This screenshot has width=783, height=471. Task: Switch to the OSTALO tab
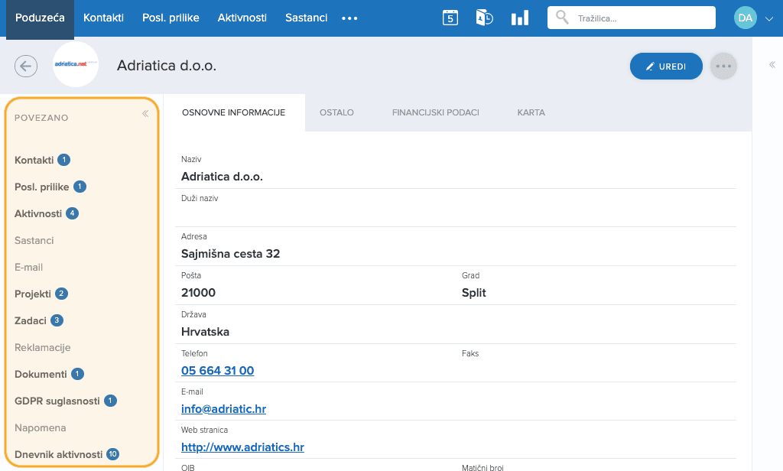click(336, 113)
